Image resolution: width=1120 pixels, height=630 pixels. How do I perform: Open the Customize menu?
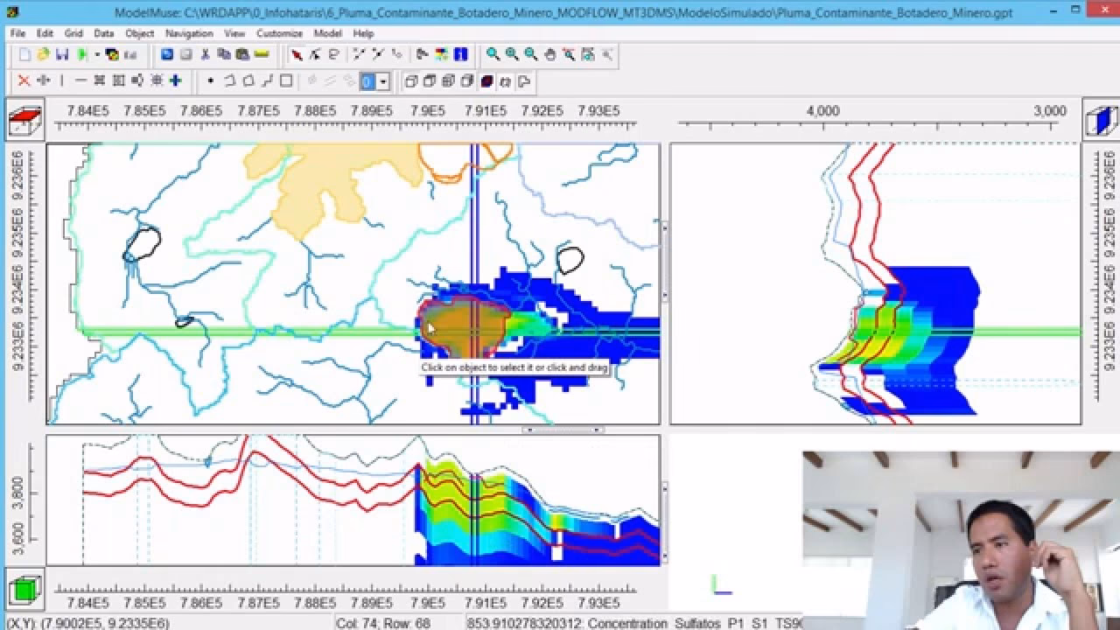(x=279, y=33)
